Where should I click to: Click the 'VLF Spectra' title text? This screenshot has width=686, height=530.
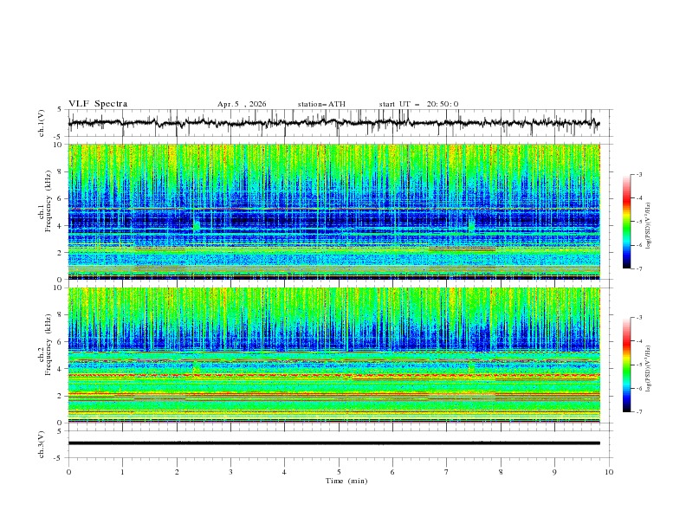point(98,104)
